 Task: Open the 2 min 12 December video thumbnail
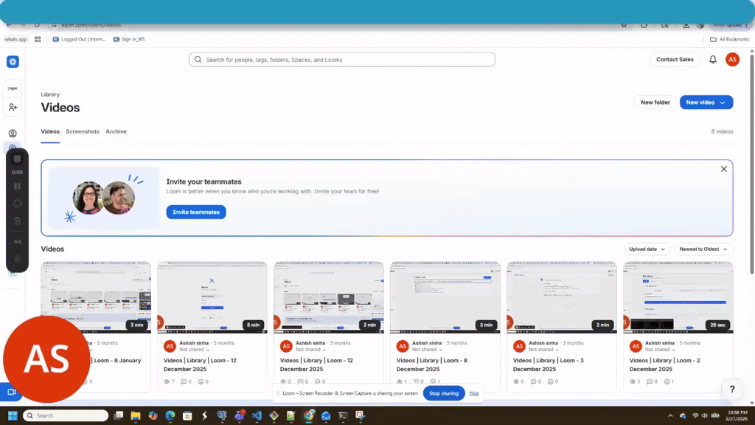click(329, 297)
